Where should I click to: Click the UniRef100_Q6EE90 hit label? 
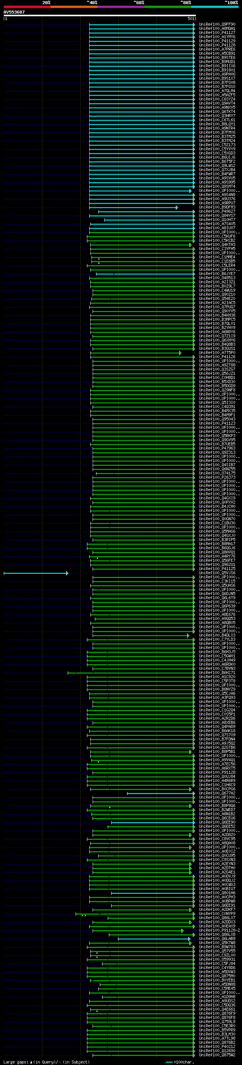pos(217,822)
